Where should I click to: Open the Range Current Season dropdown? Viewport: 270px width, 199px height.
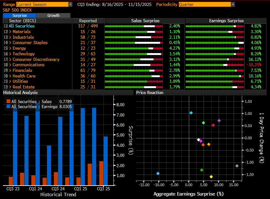coord(44,4)
